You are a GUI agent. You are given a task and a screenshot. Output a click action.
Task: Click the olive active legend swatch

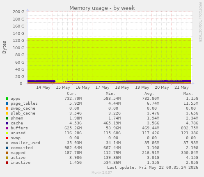(x=7, y=158)
